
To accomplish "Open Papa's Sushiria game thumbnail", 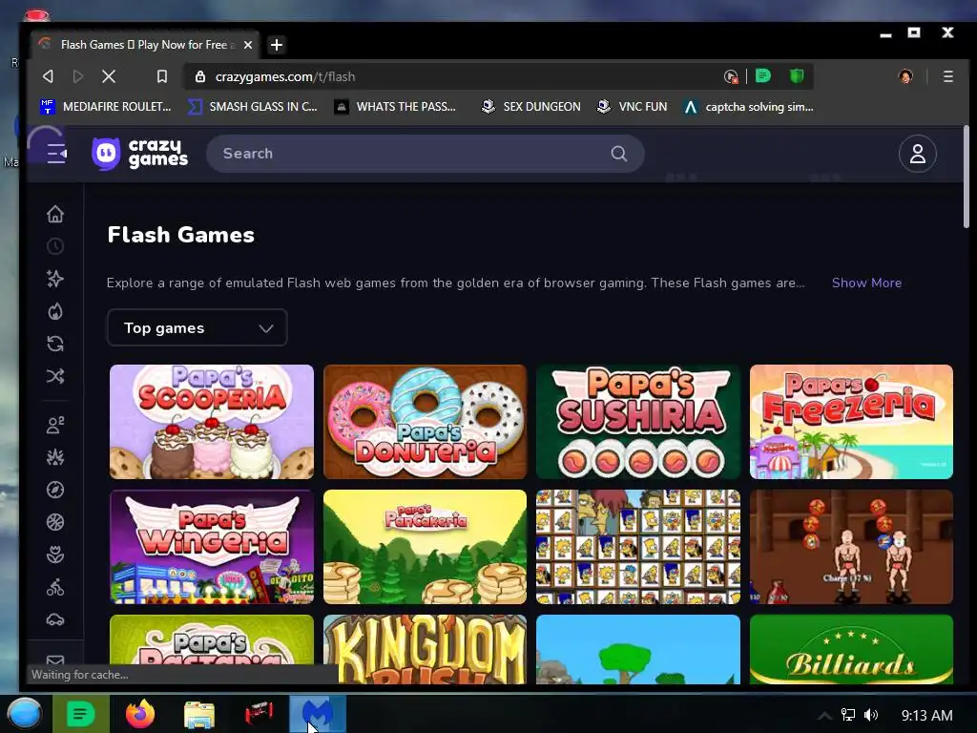I will 638,422.
